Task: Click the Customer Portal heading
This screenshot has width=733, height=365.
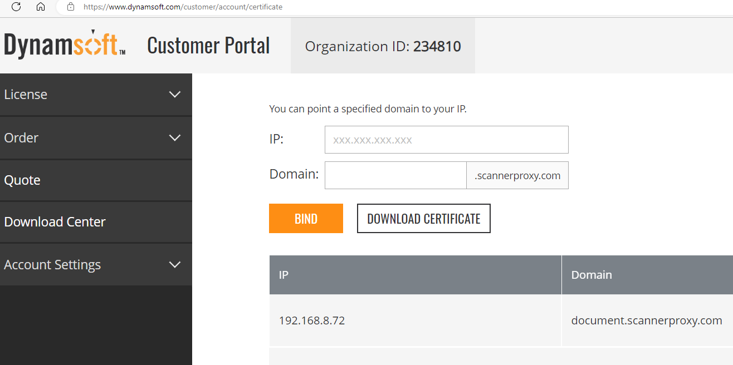Action: (x=208, y=46)
